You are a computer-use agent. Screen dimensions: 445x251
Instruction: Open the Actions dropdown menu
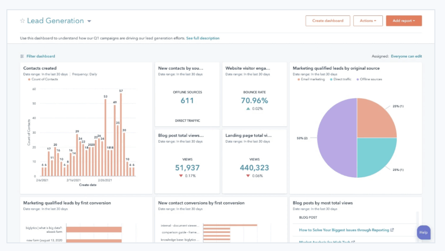368,21
